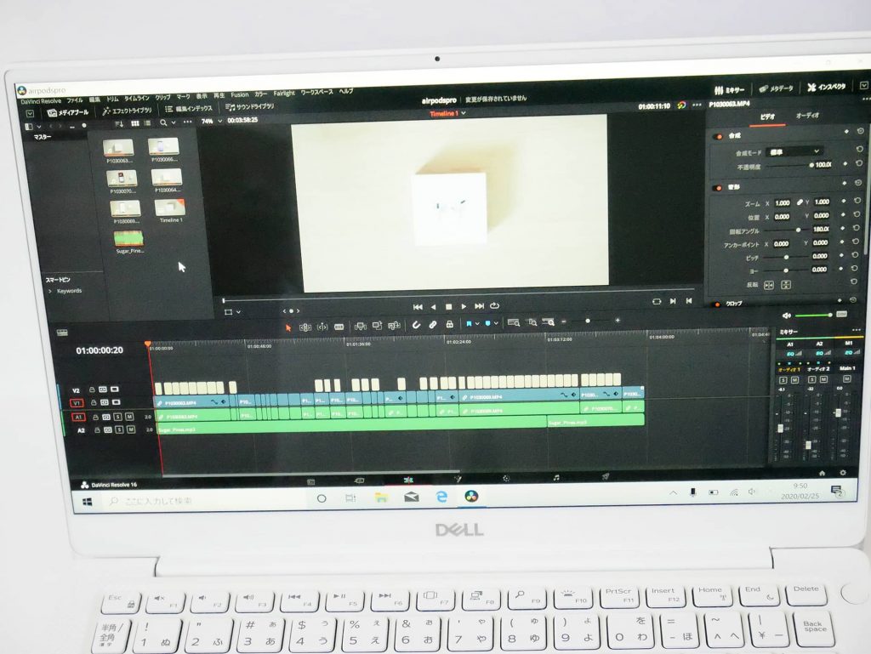
Task: Stop playback in the viewer
Action: click(449, 306)
